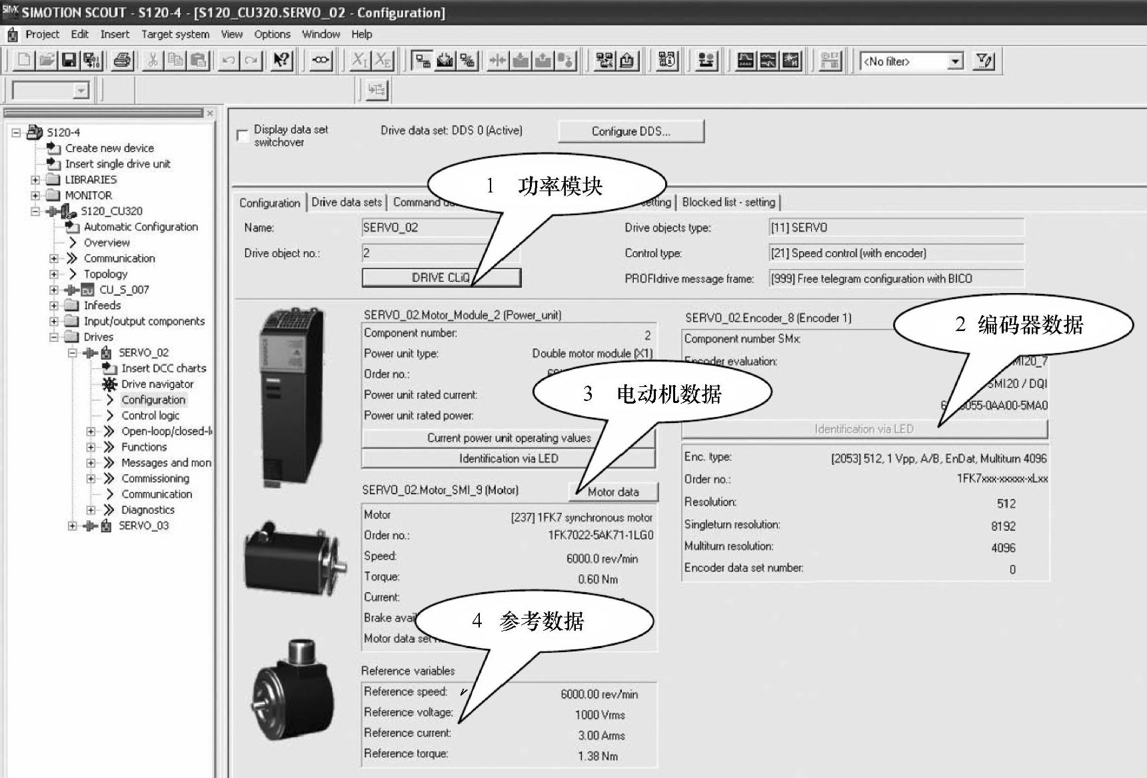Open the No filter dropdown
The width and height of the screenshot is (1147, 778).
tap(956, 61)
